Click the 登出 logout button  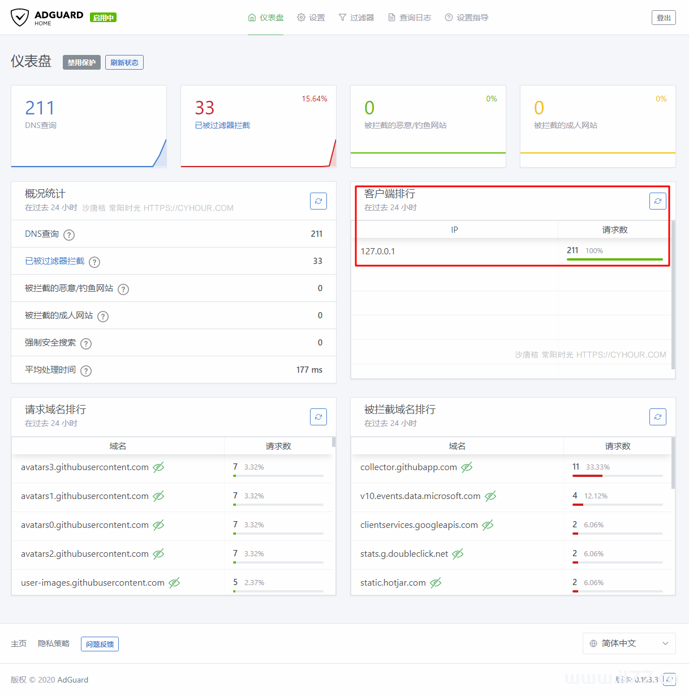663,18
